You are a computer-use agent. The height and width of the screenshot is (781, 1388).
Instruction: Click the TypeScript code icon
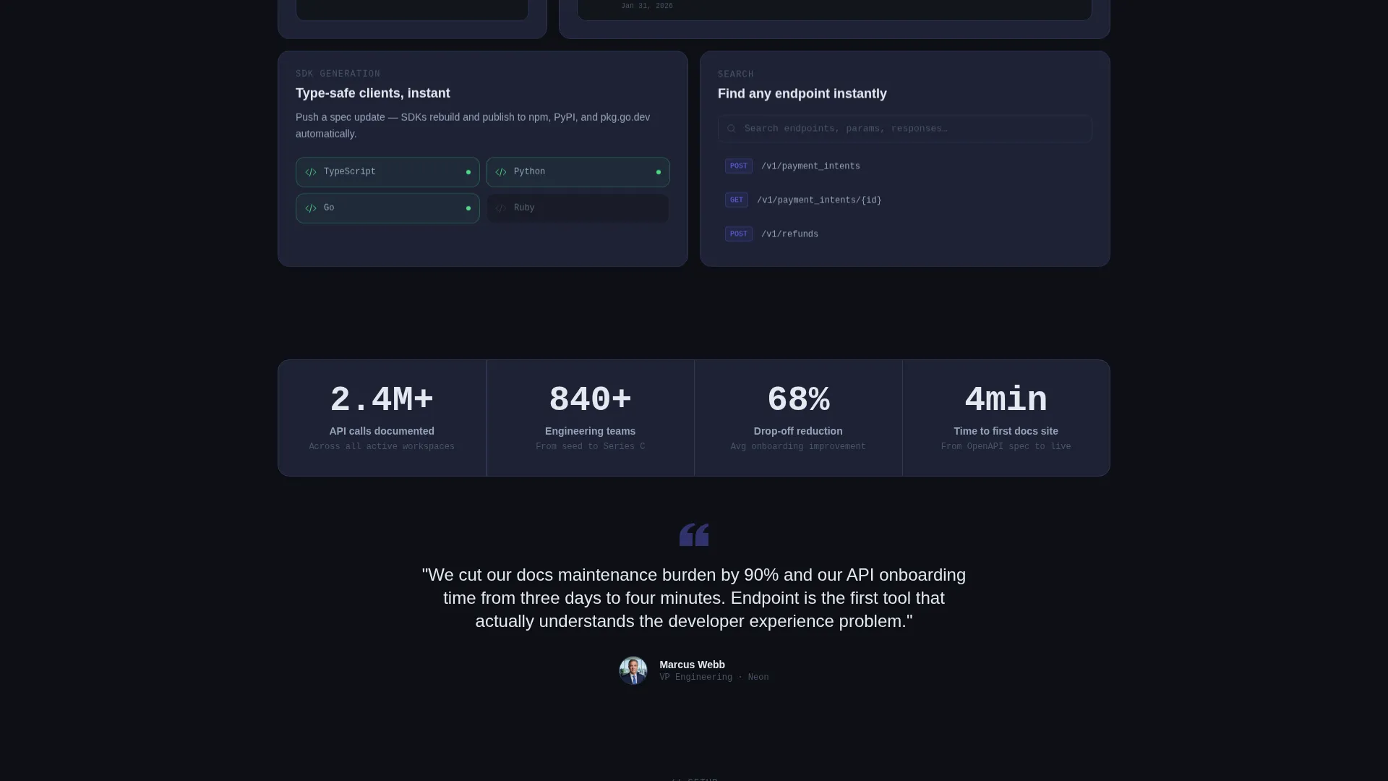(x=311, y=172)
